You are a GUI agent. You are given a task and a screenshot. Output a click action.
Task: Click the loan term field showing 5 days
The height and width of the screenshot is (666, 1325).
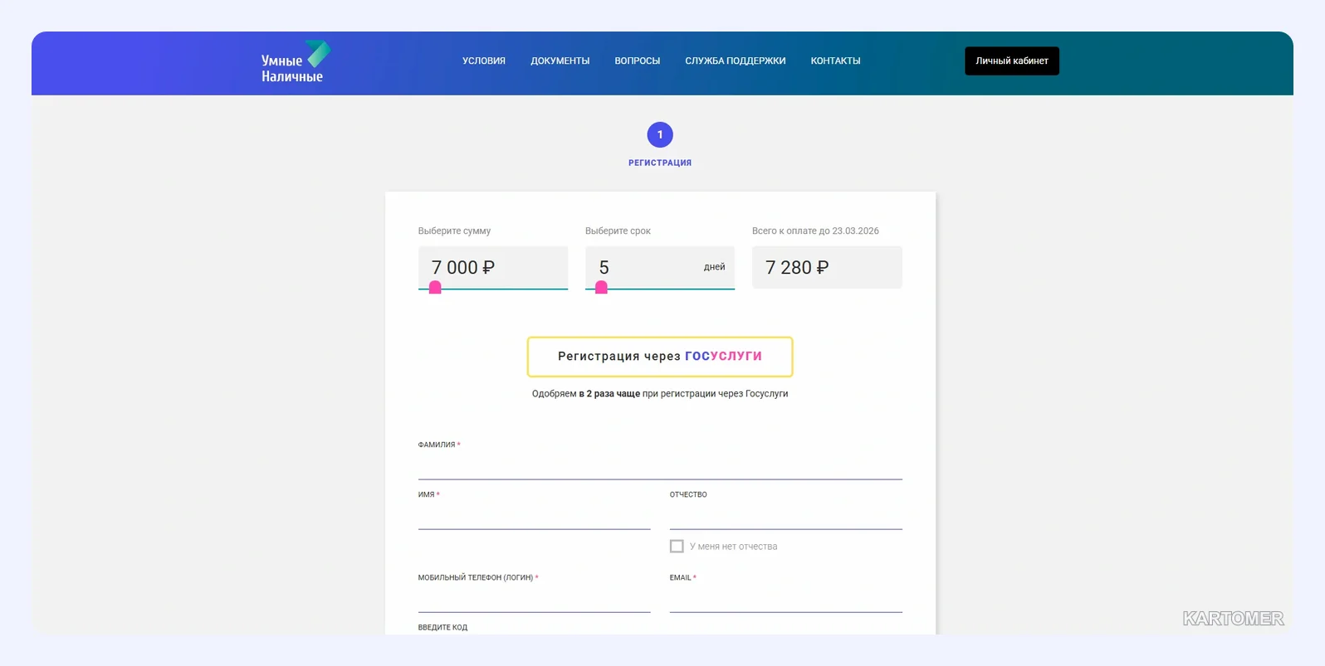[x=660, y=267]
